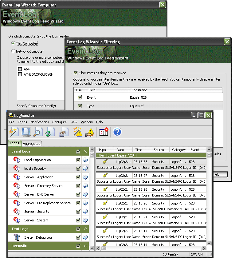Open the notification wizard warning-wand icon

(78, 132)
